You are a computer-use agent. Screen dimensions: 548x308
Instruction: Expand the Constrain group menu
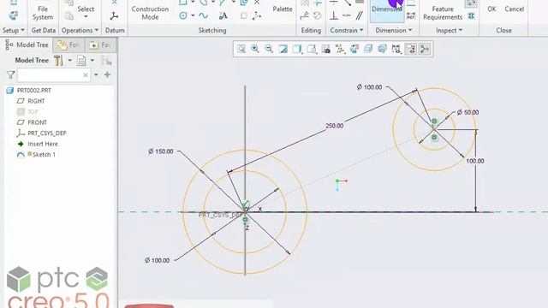(x=346, y=31)
